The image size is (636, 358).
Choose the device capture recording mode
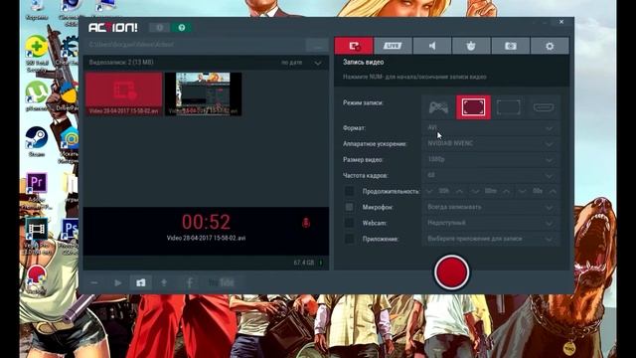544,107
